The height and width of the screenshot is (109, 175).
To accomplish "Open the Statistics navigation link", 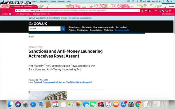I will click(108, 30).
